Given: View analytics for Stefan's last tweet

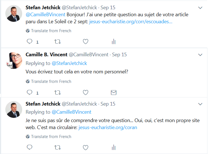Looking at the screenshot, I should (x=114, y=147).
